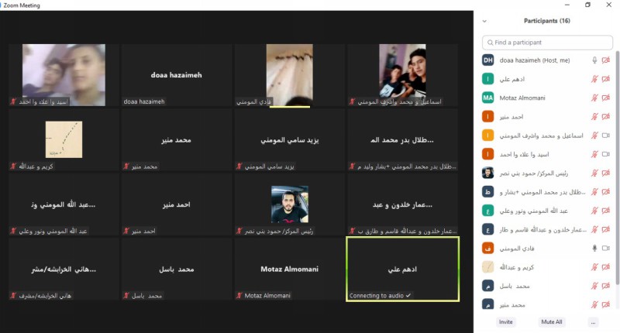Click Motaz Almomani's muted microphone icon in list
Viewport: 620px width, 333px height.
point(594,98)
